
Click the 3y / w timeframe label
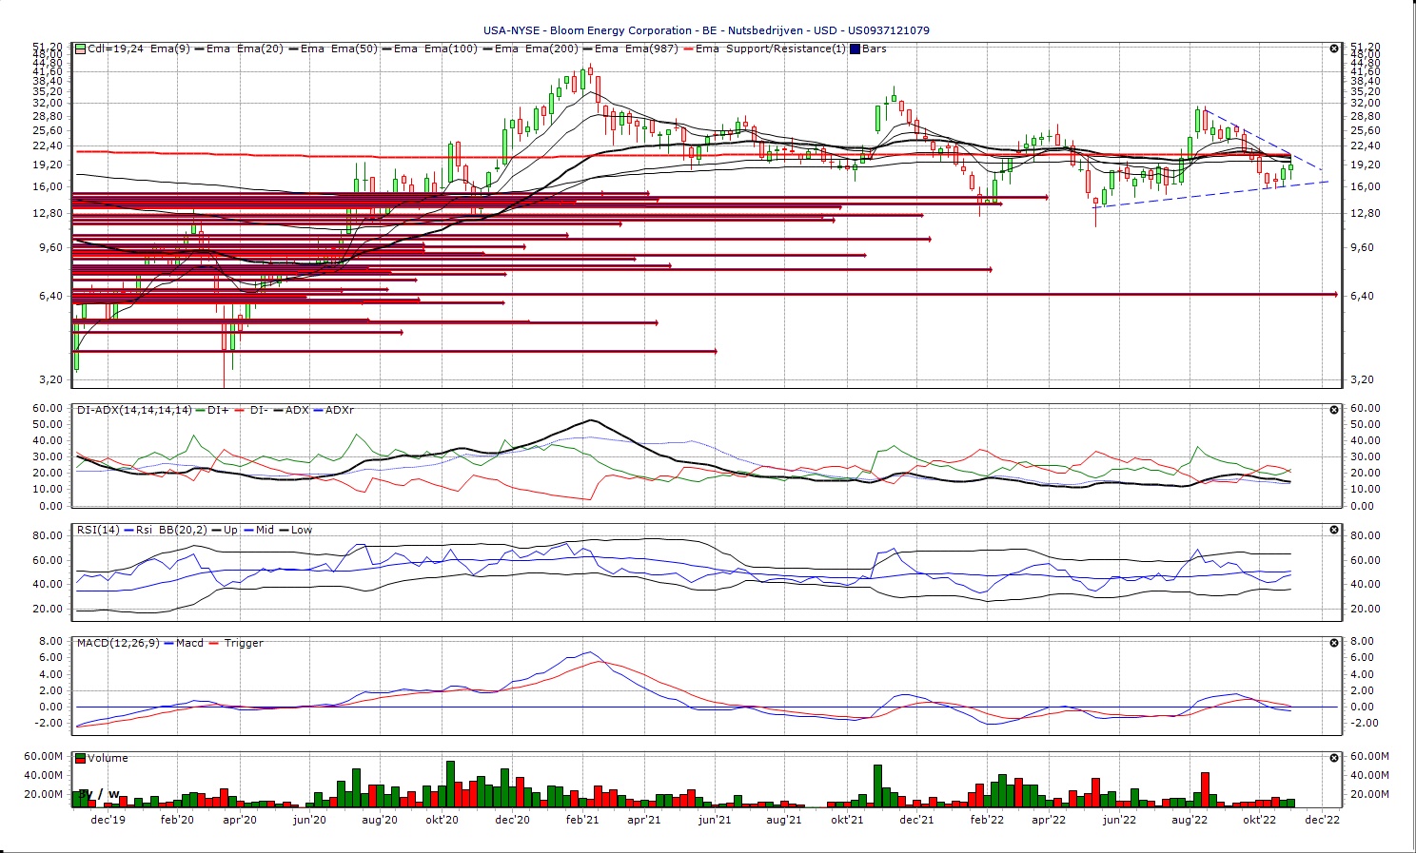(99, 794)
